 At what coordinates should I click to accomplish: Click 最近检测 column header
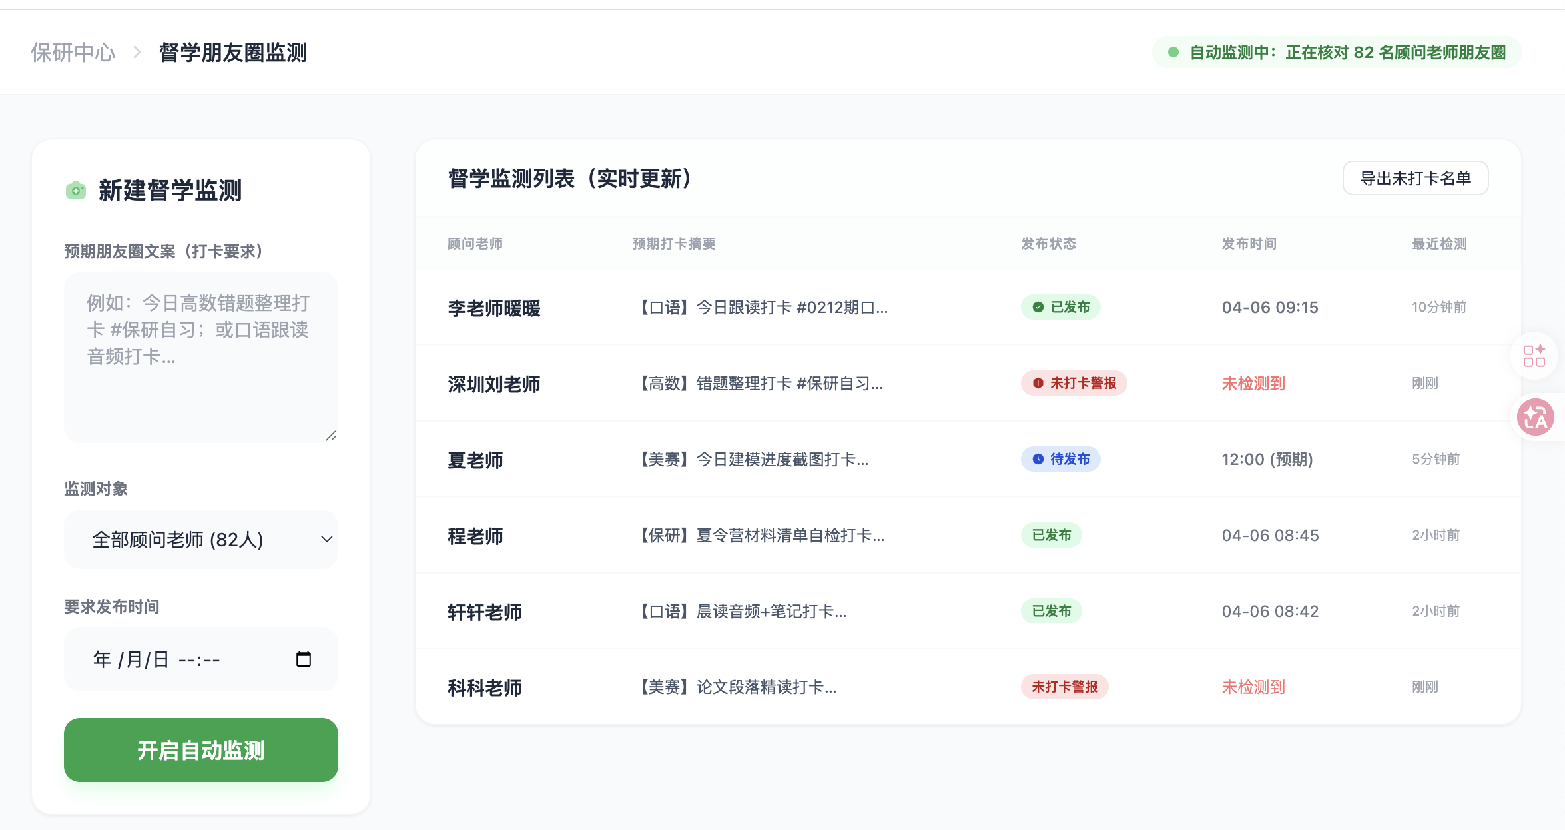[1440, 244]
